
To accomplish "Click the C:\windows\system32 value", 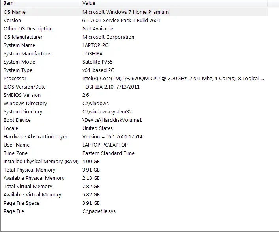I will point(107,111).
